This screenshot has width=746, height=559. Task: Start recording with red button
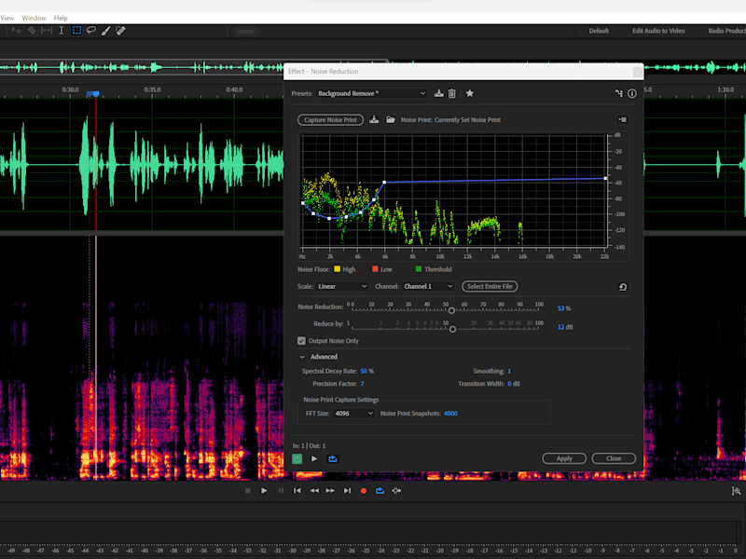[364, 491]
